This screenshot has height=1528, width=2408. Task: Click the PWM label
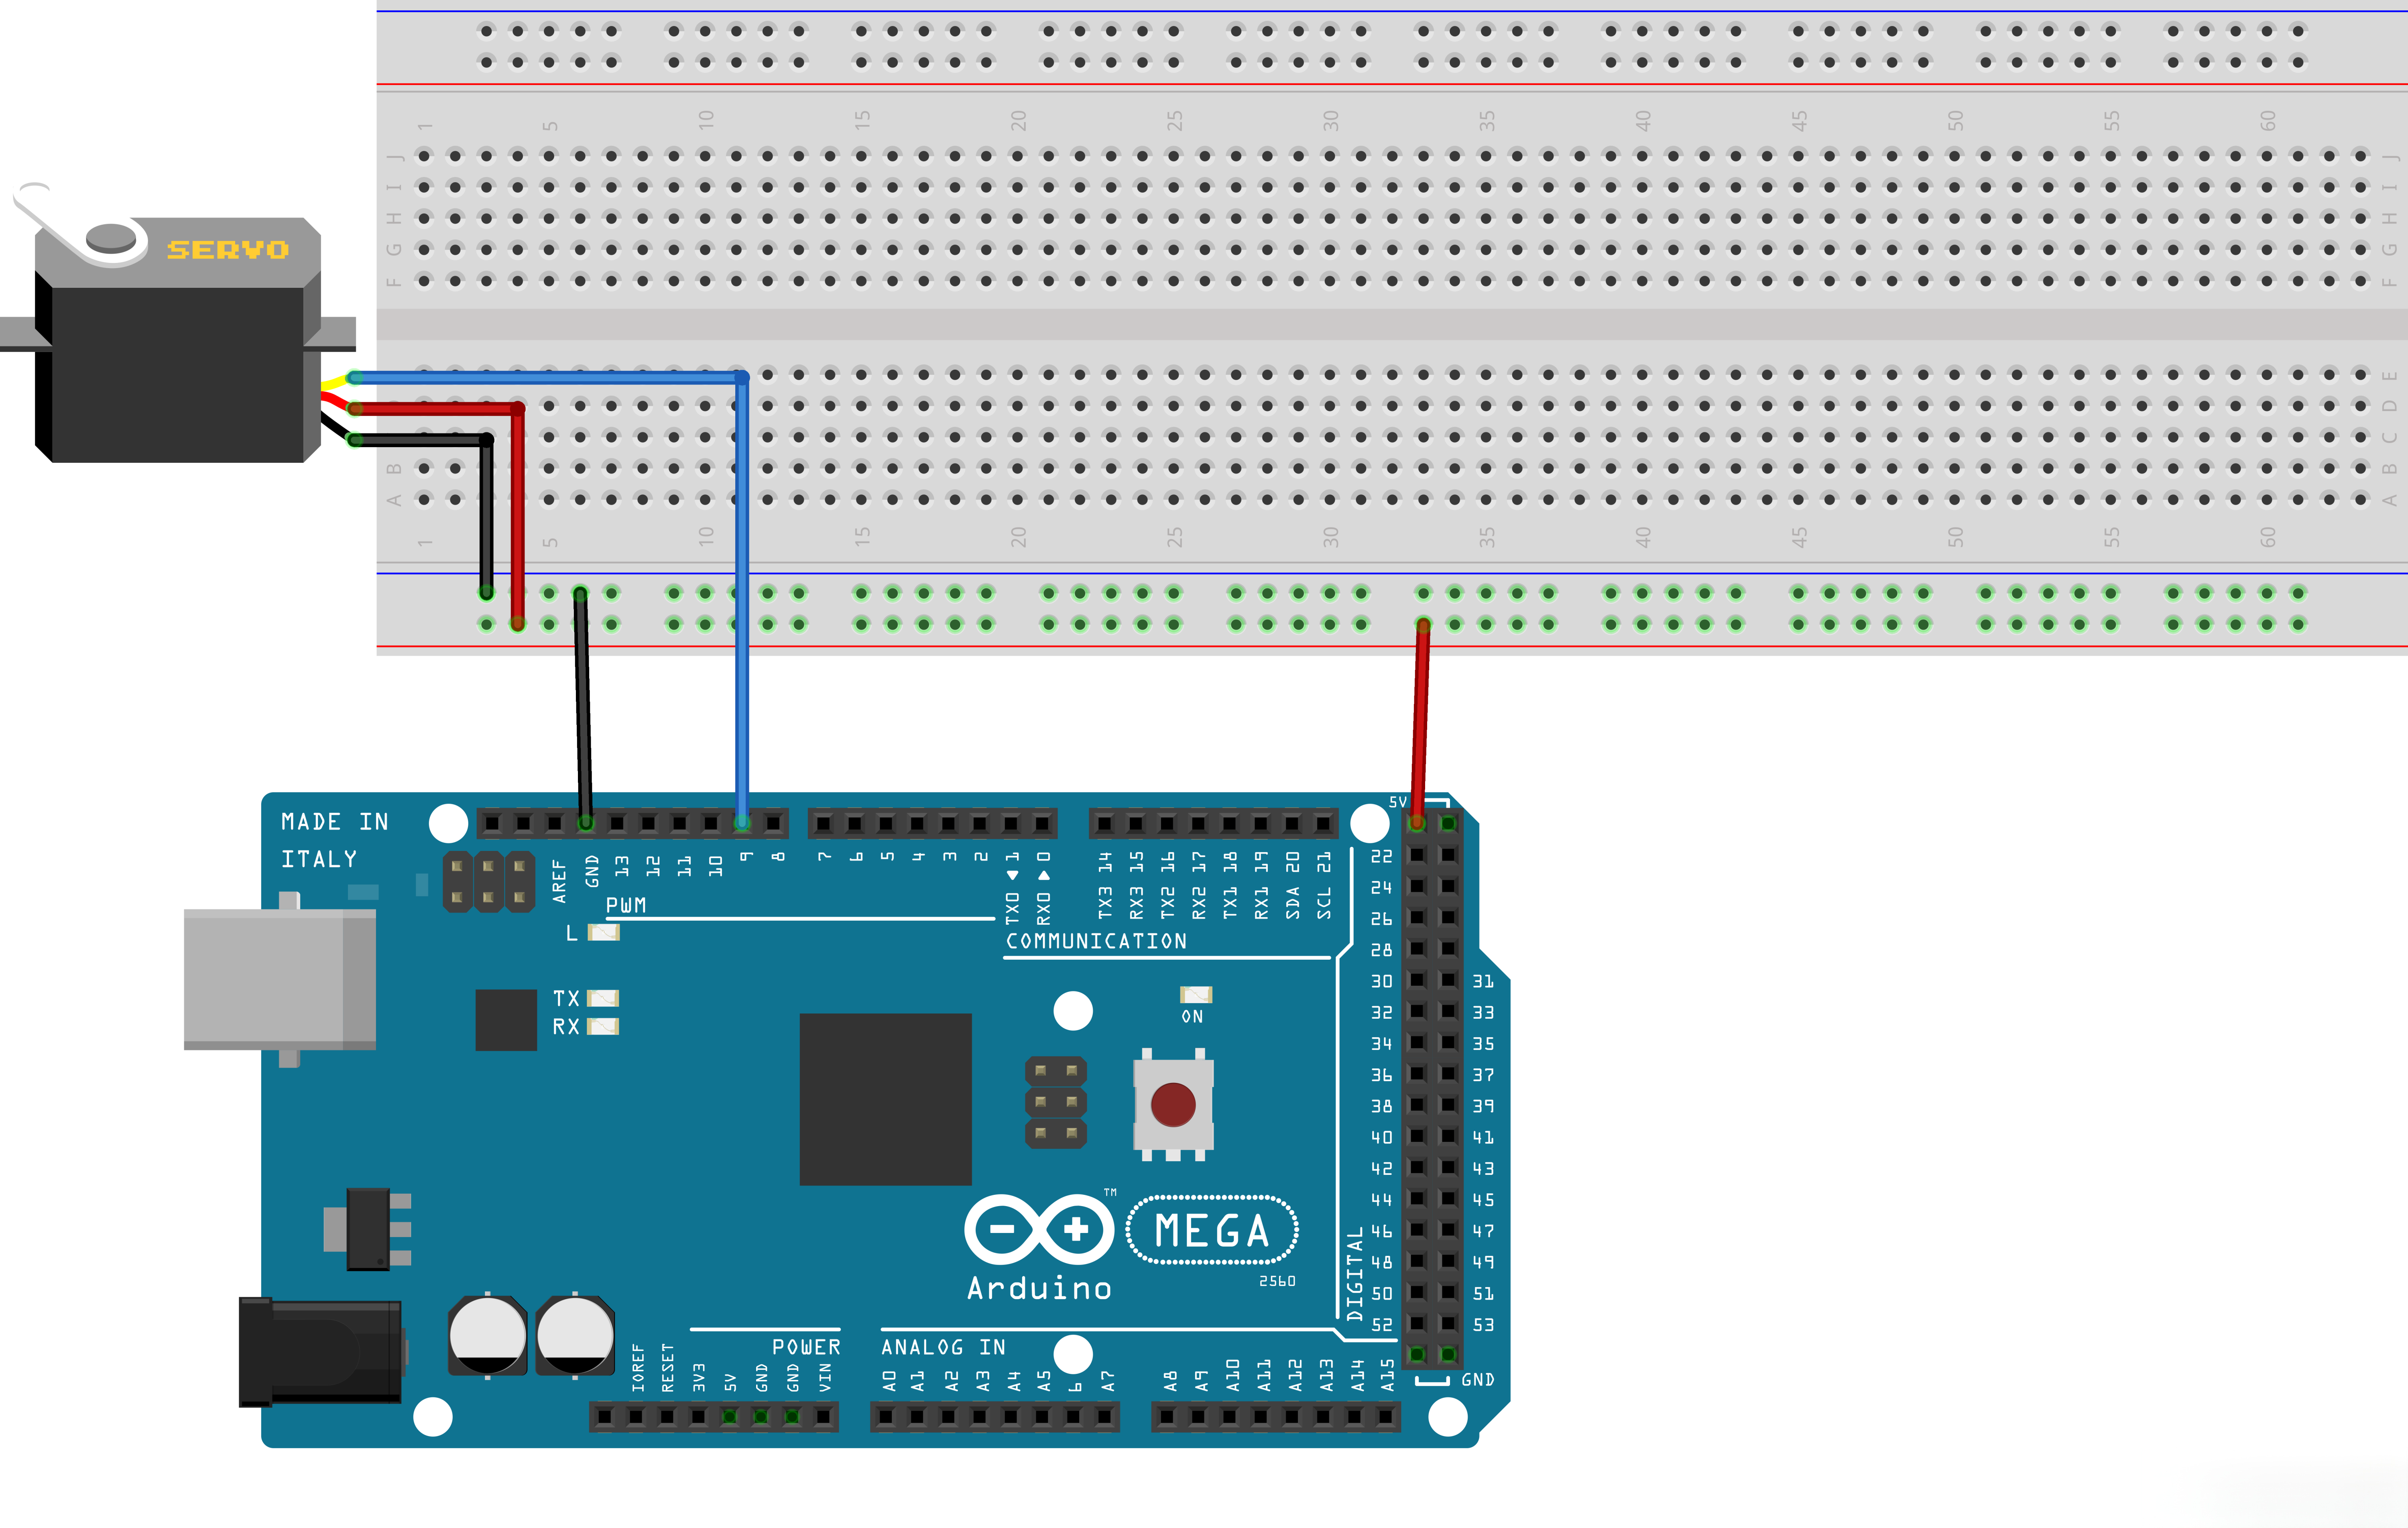tap(626, 905)
